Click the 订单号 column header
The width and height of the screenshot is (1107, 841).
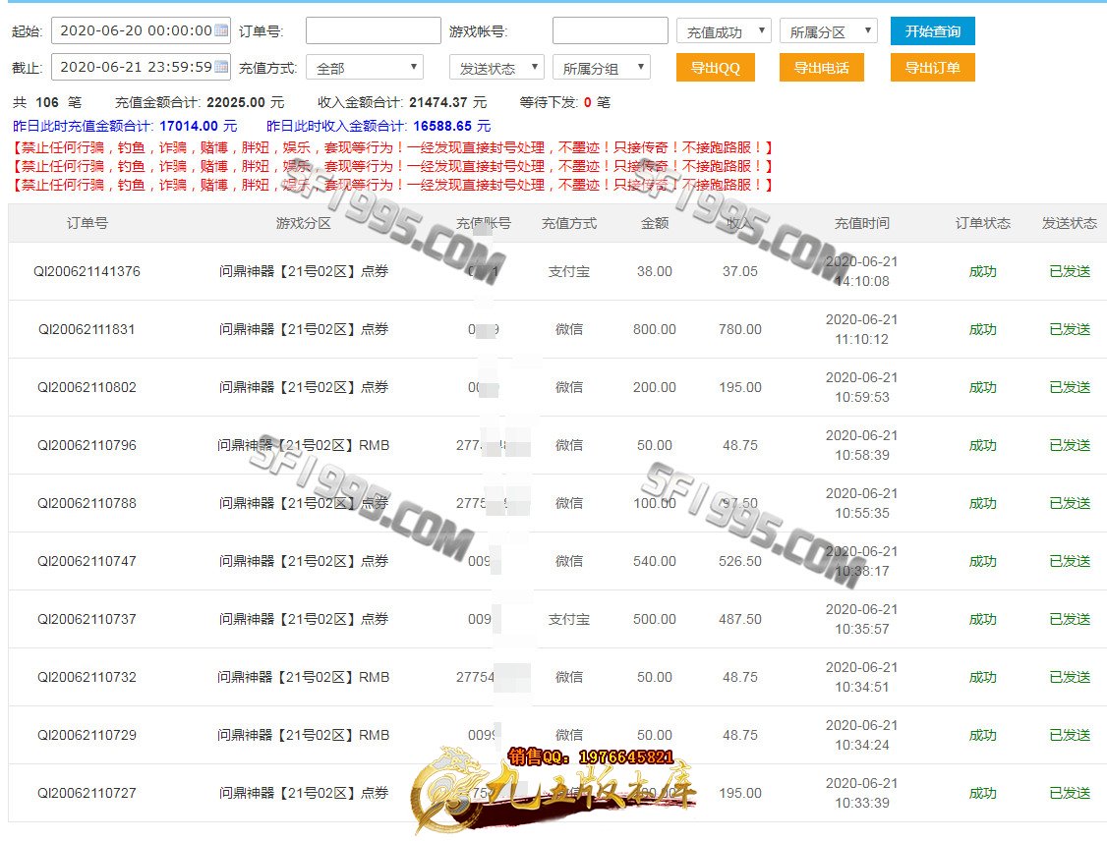[87, 223]
